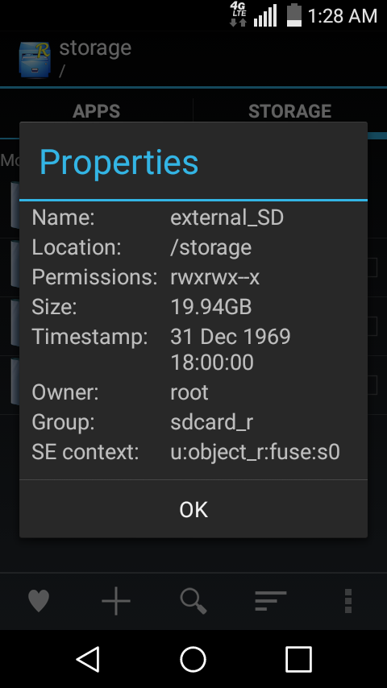Tap the battery icon in status bar

pos(293,15)
